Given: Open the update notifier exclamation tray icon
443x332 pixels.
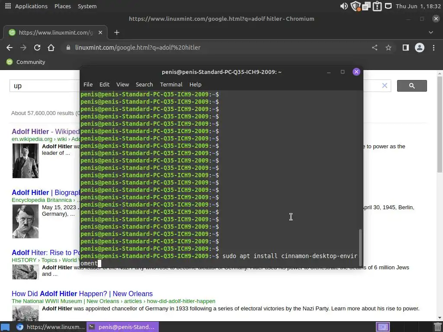Looking at the screenshot, I should coord(377,6).
